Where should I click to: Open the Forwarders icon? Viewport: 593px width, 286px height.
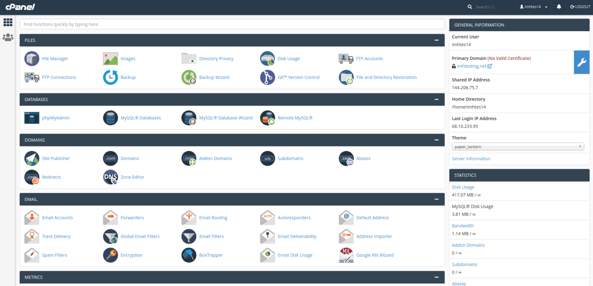tap(110, 218)
